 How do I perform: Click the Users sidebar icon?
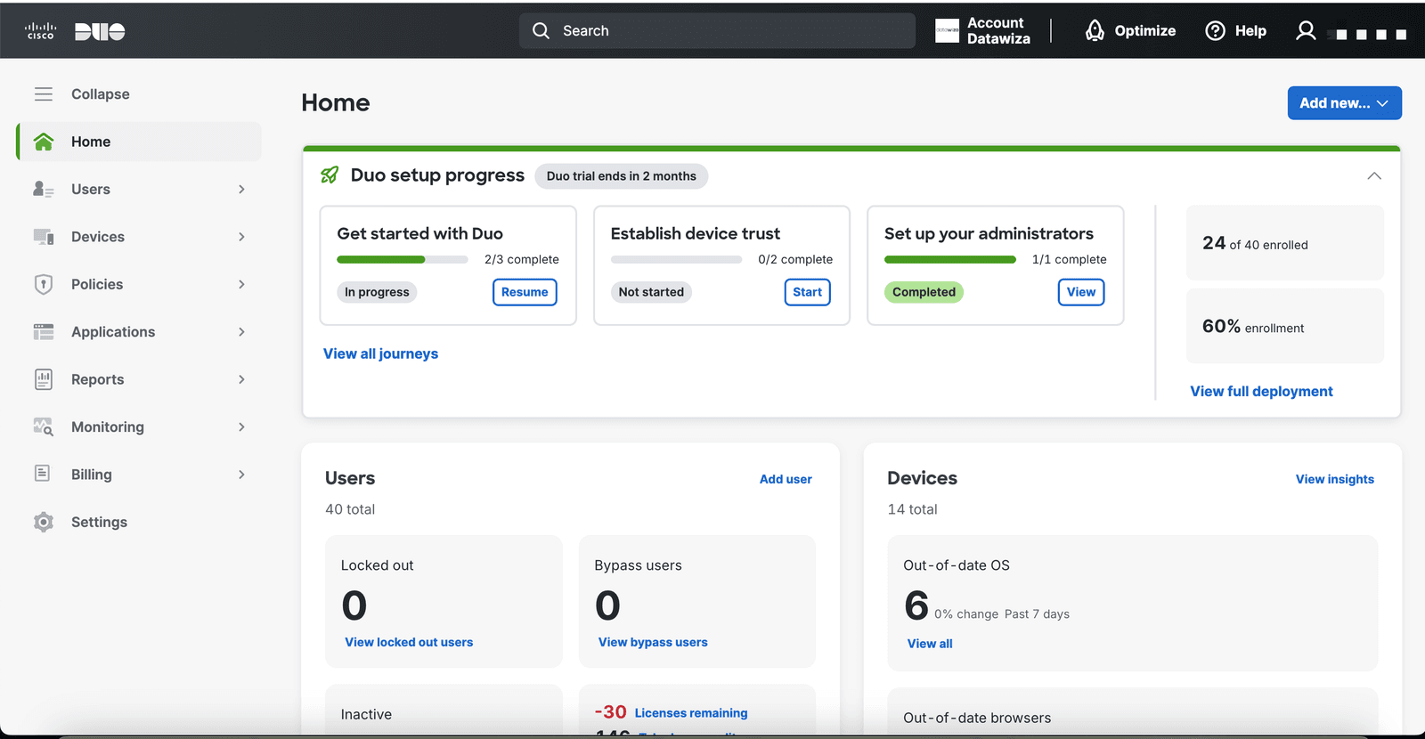(44, 189)
